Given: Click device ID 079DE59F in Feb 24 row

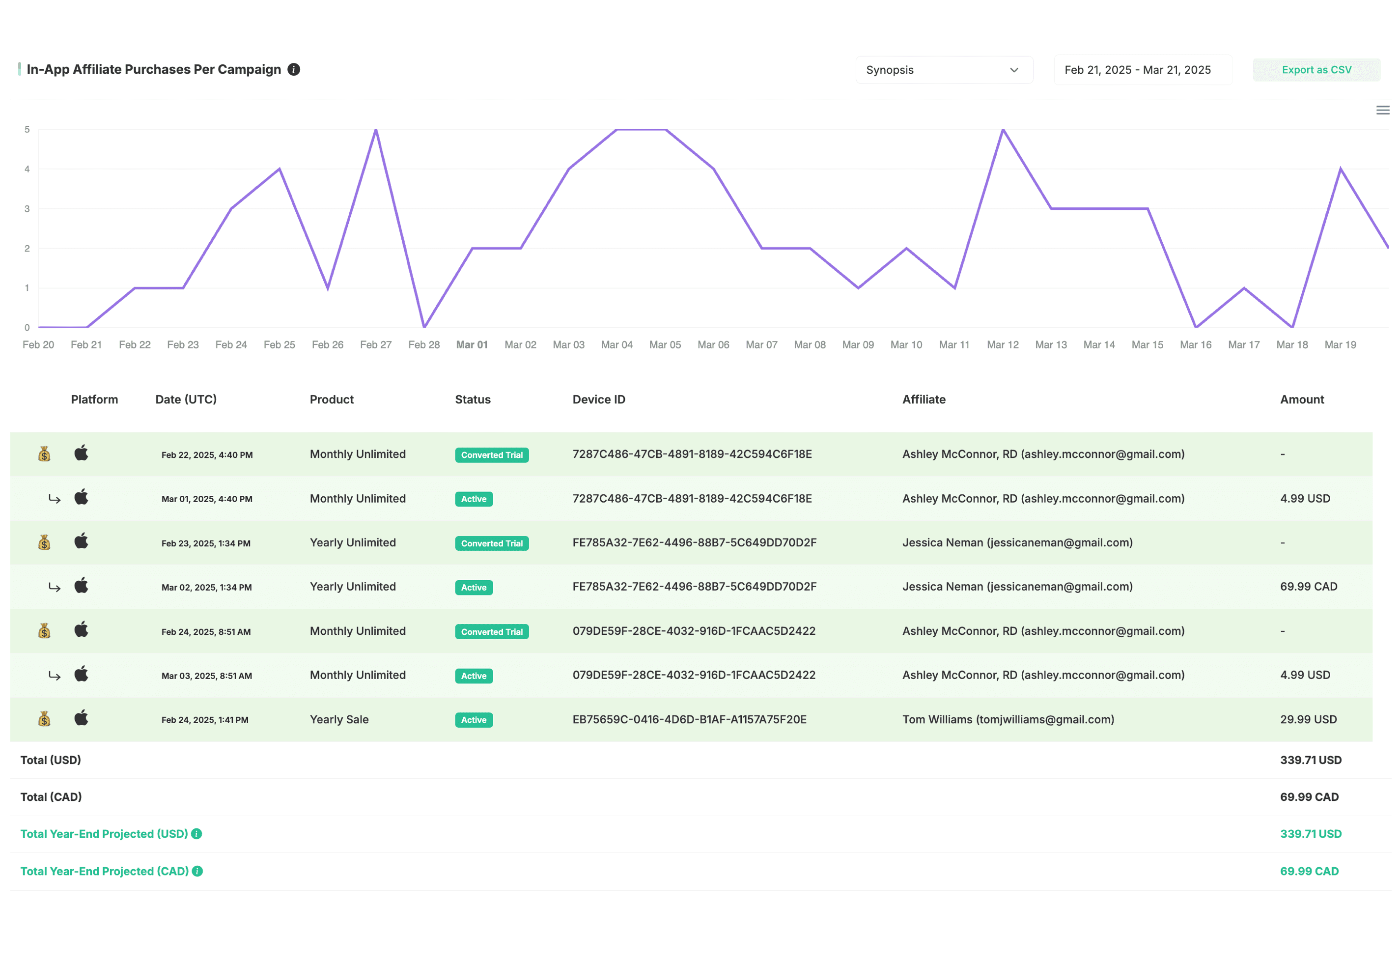Looking at the screenshot, I should [694, 631].
